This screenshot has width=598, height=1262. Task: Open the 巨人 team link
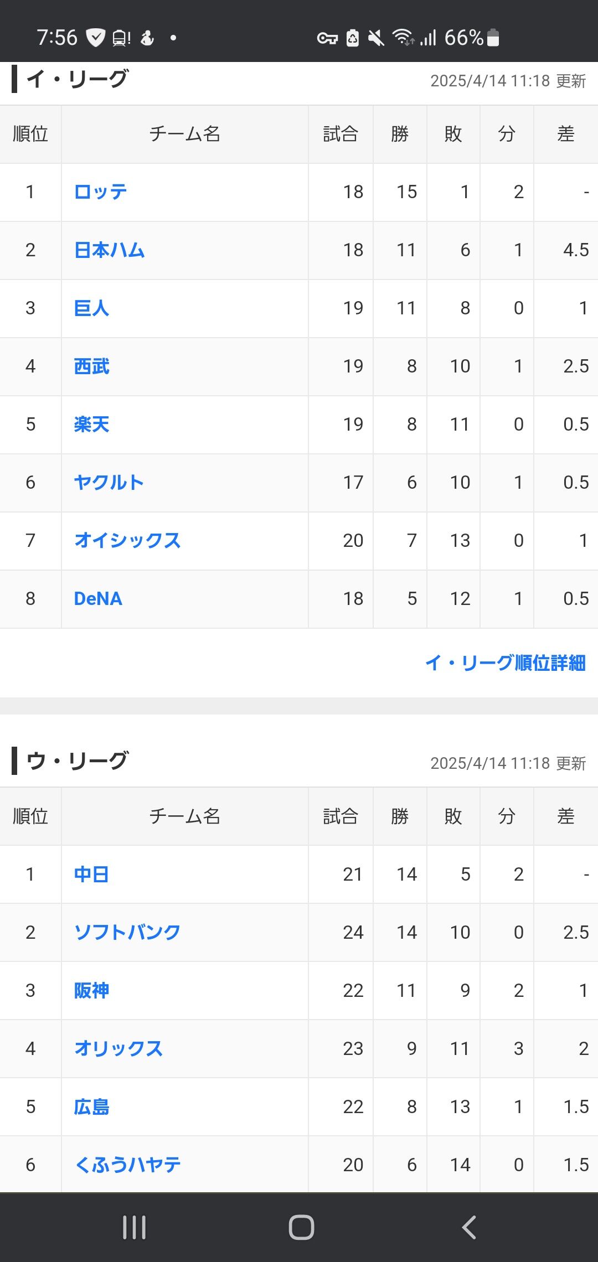(91, 308)
